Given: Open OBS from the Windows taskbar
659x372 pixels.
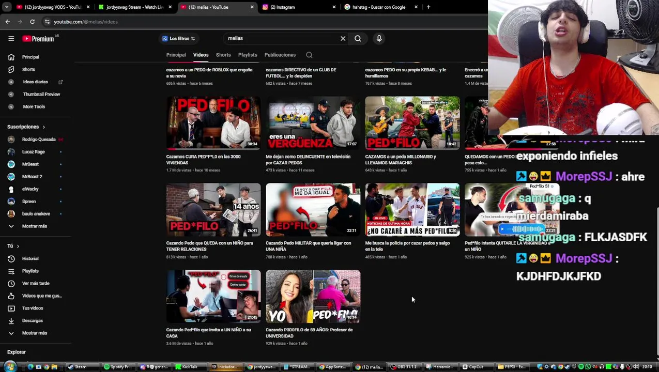Looking at the screenshot, I should tap(405, 367).
